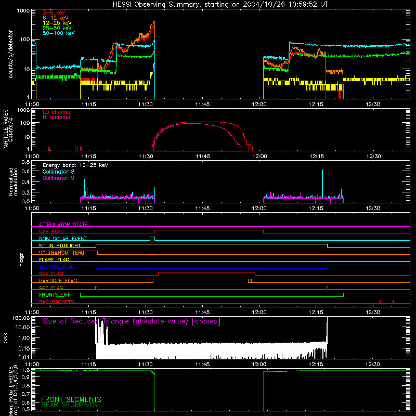416x416 pixels.
Task: Click the last BAD_PACKETS marker after 12:30
Action: tap(393, 302)
